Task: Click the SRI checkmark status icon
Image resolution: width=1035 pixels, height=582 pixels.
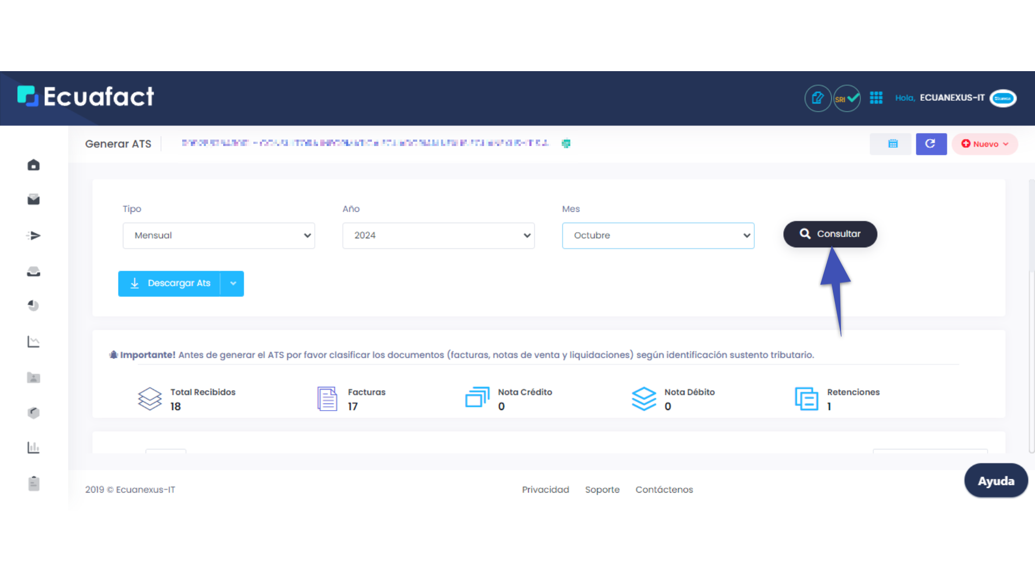Action: (x=847, y=99)
